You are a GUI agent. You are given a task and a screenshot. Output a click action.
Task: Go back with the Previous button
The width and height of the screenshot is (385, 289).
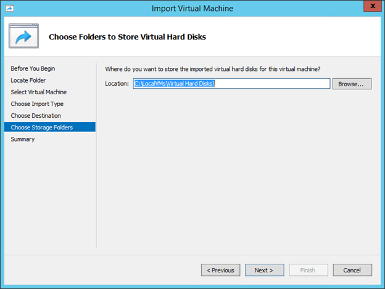(x=220, y=270)
